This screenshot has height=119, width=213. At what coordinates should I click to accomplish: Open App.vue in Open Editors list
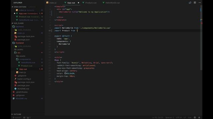[x=28, y=13]
